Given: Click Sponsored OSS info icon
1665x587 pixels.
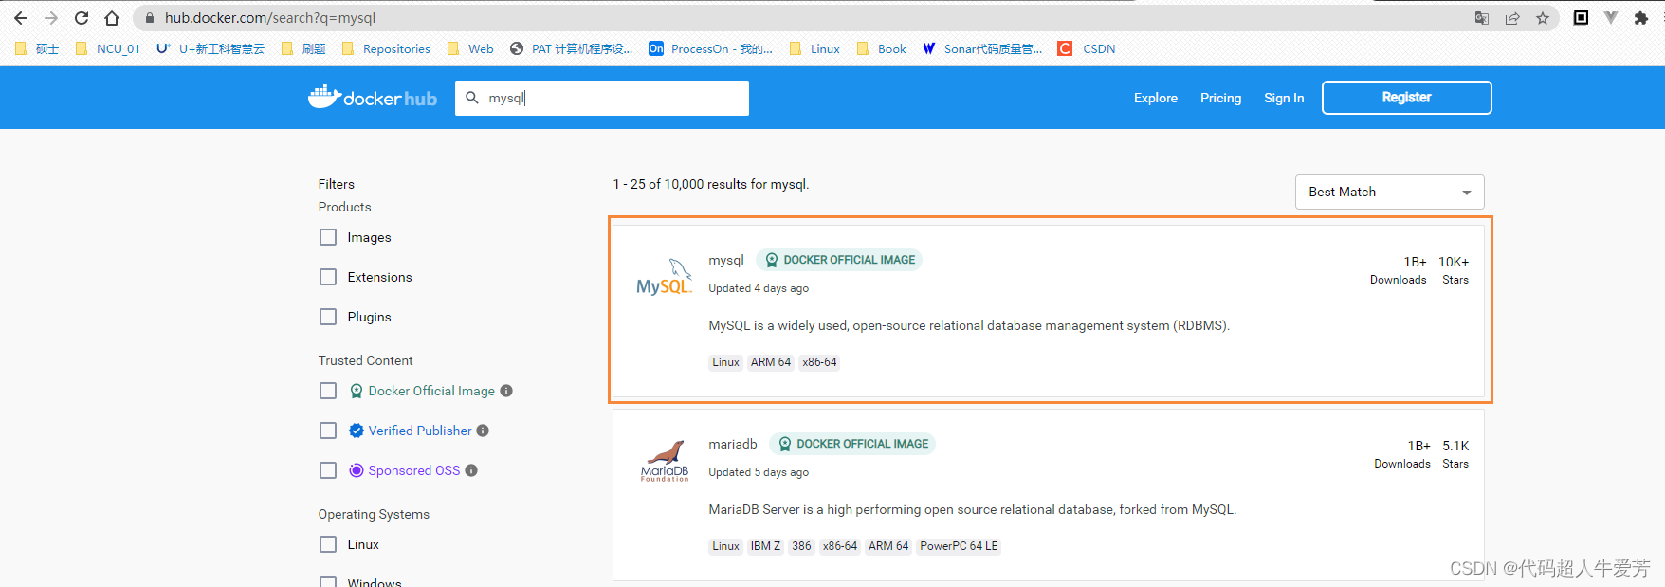Looking at the screenshot, I should click(x=471, y=470).
